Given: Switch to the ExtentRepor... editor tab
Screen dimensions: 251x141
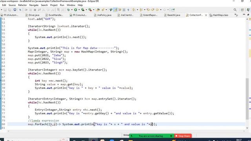Looking at the screenshot, I should tap(149, 15).
